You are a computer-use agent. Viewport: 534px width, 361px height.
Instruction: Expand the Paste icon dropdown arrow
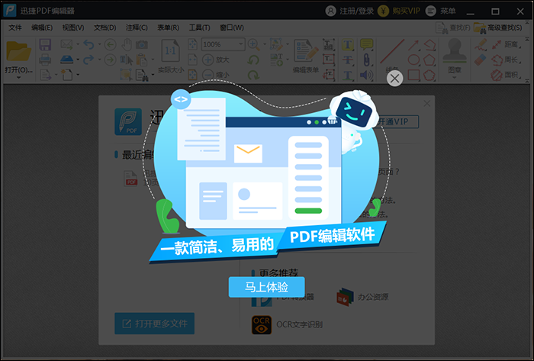pos(153,60)
